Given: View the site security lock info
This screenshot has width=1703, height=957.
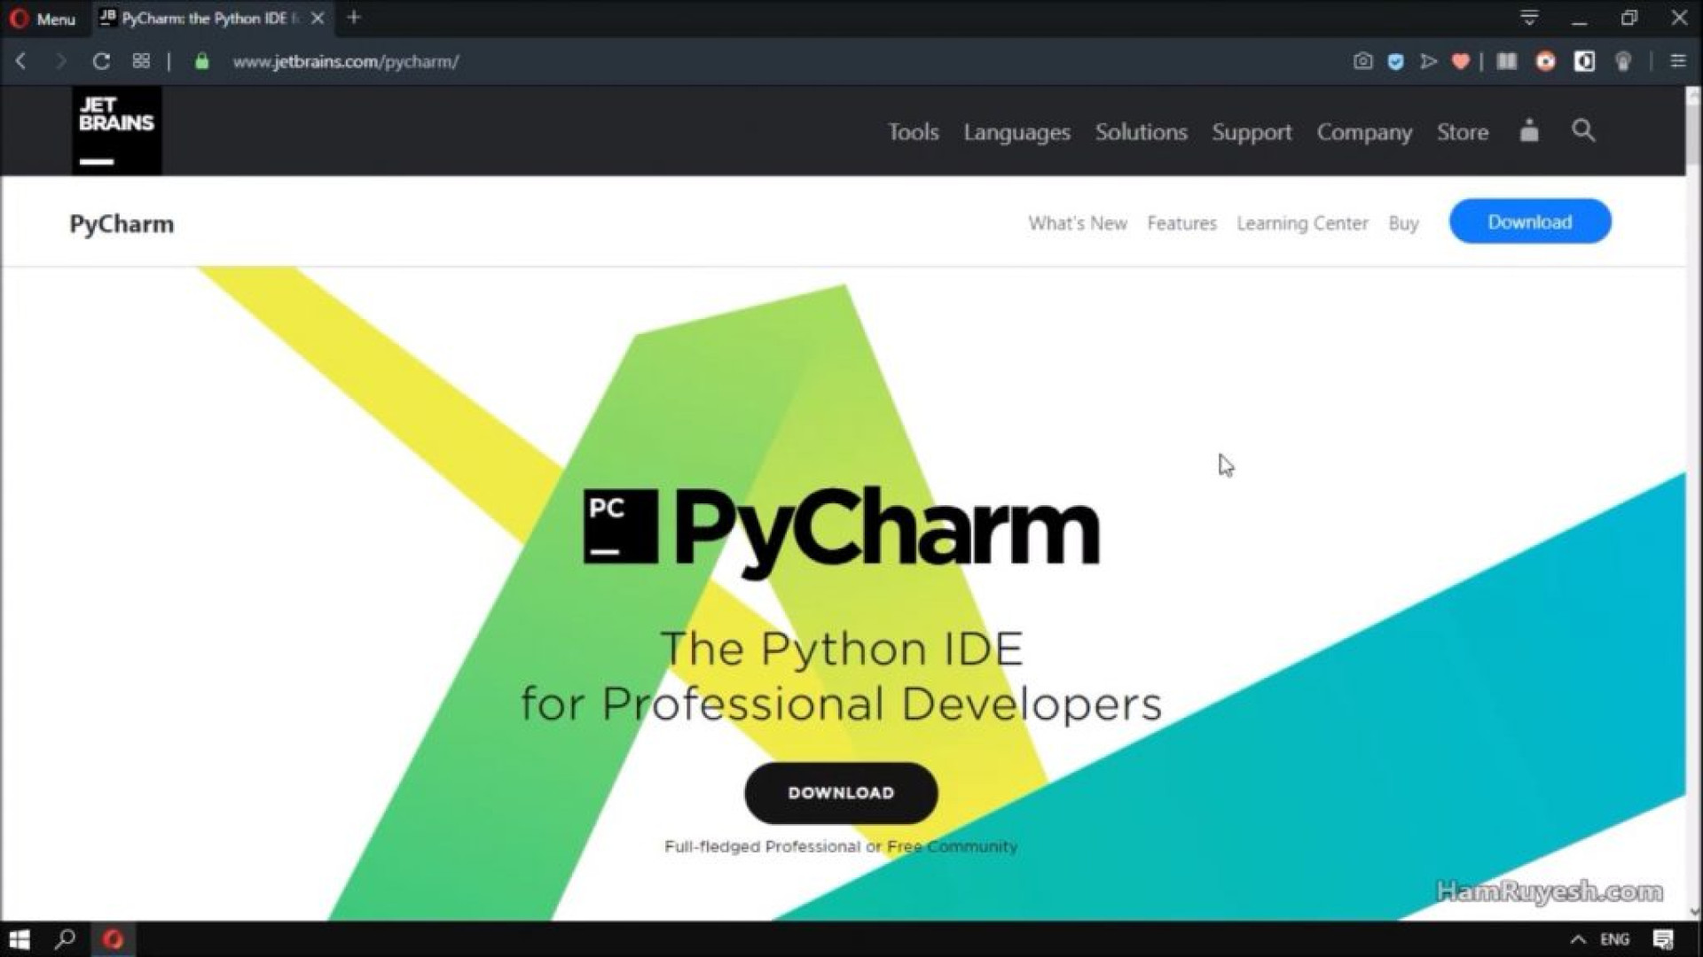Looking at the screenshot, I should pos(202,61).
